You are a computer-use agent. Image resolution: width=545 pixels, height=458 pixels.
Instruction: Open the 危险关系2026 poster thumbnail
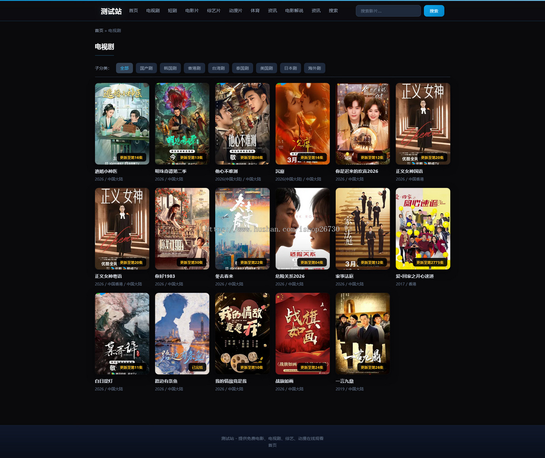point(302,229)
